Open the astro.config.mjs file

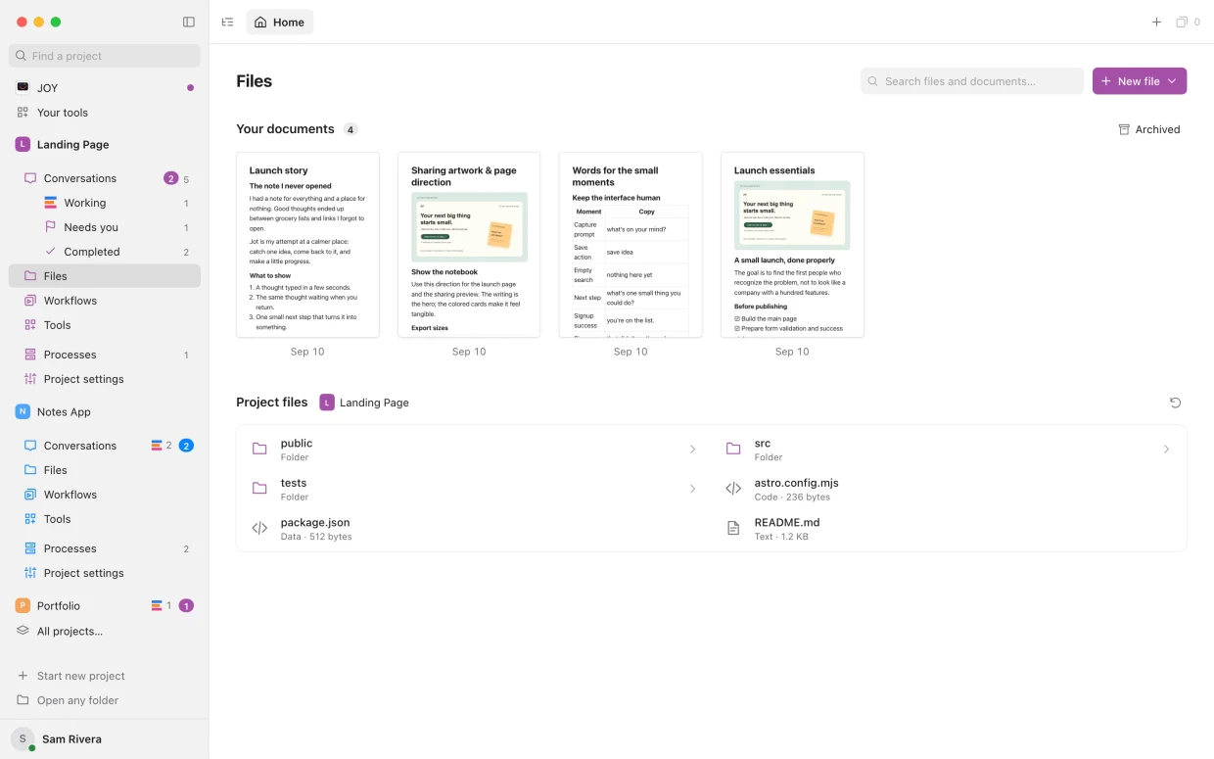[x=949, y=489]
